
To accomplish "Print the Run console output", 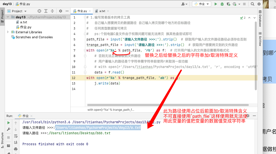I will [16, 149].
